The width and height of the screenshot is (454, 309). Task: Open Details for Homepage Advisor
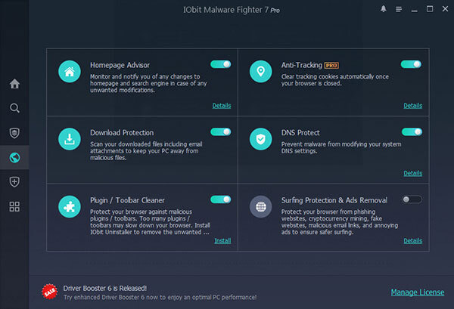click(222, 106)
